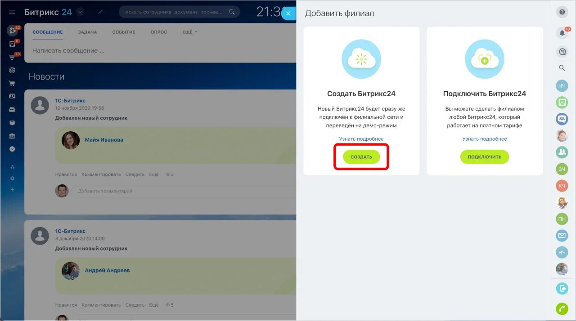Open Узнать подробнее under Подключить Битрикс24

(x=485, y=139)
